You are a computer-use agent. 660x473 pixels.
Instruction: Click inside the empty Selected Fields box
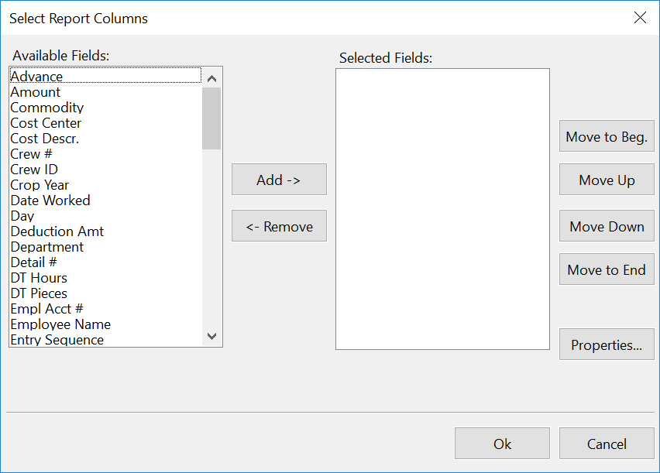click(x=442, y=209)
